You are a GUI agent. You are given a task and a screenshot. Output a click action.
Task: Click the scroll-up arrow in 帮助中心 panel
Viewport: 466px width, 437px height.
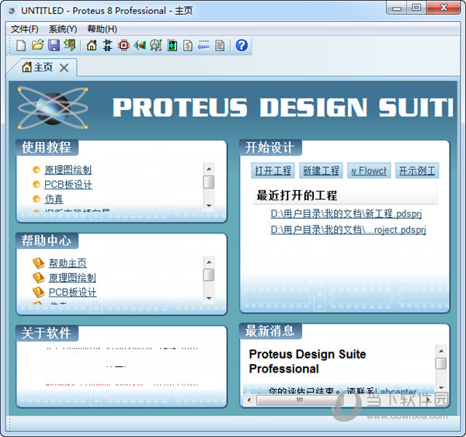(209, 262)
